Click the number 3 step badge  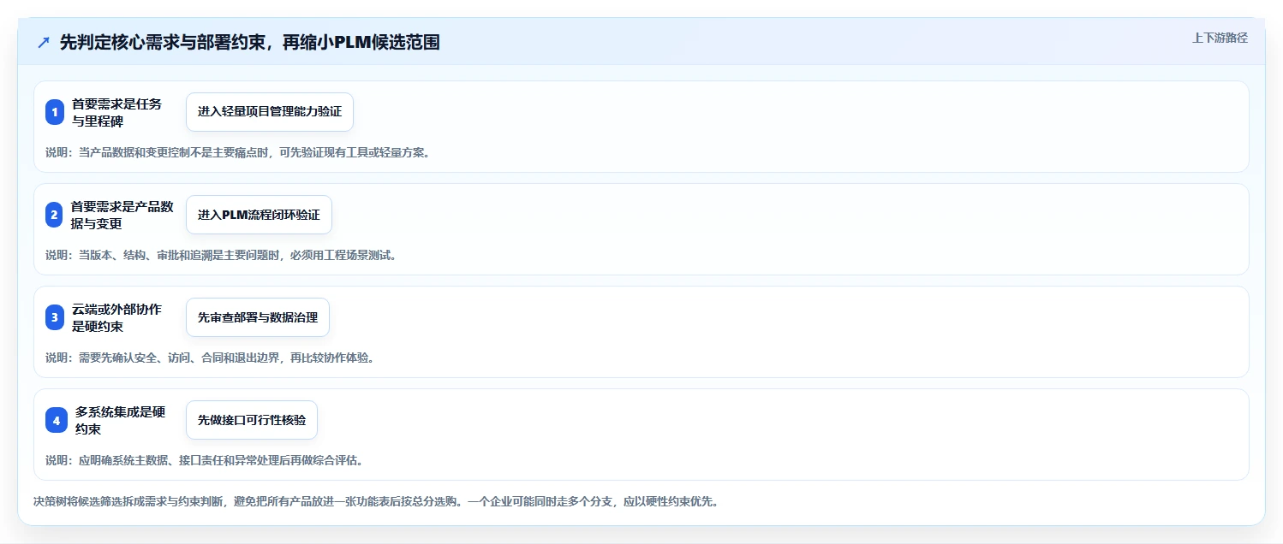click(55, 317)
